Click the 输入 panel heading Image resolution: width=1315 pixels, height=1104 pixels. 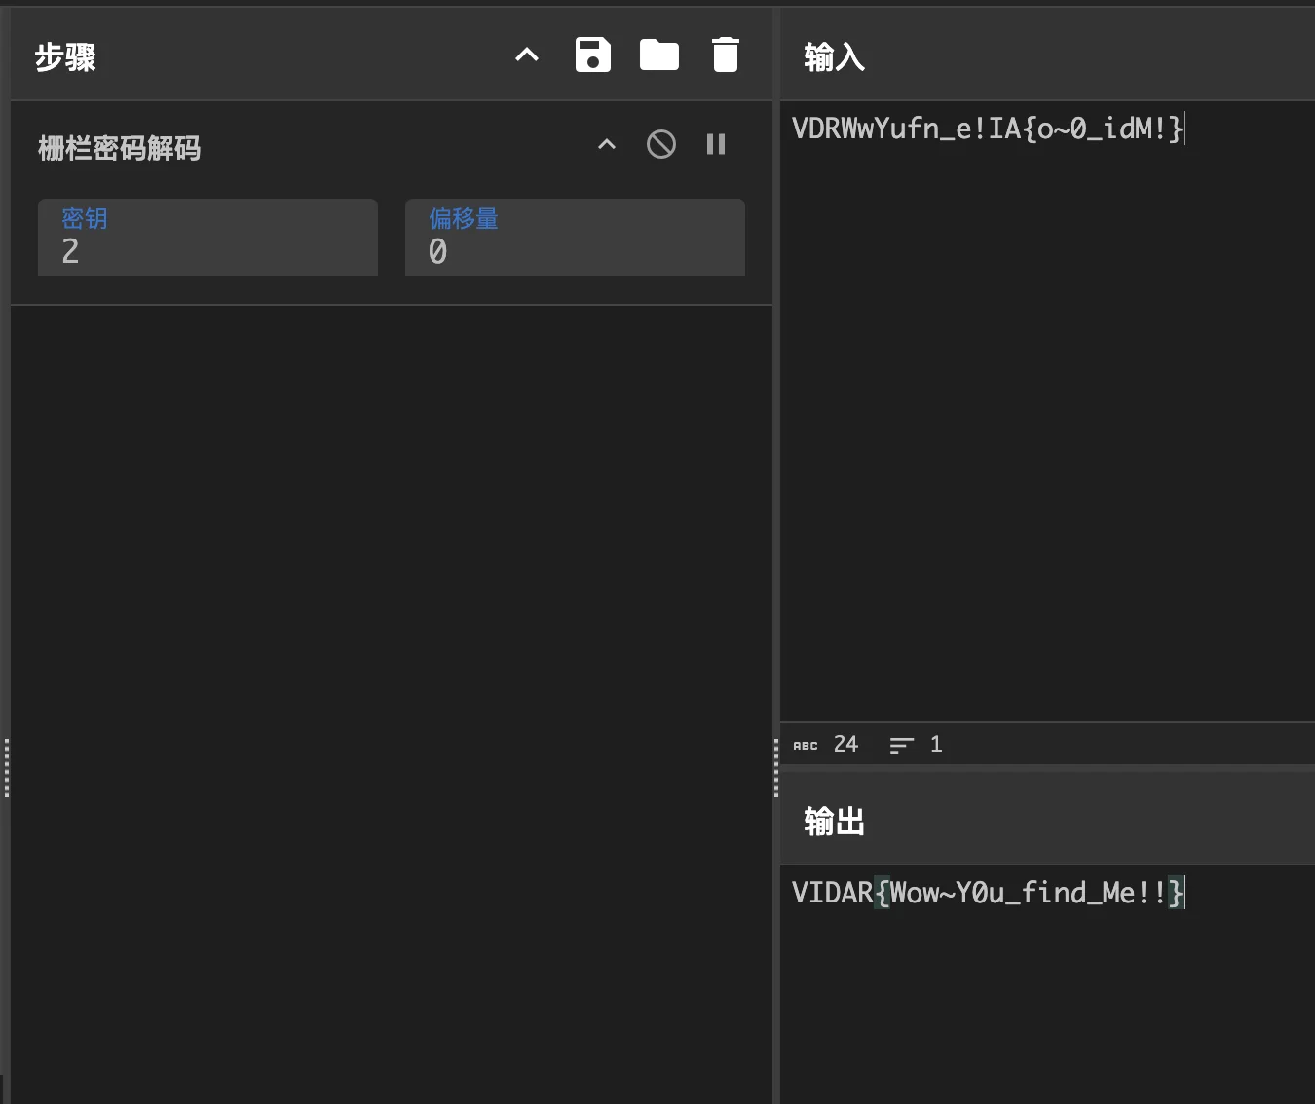[x=834, y=57]
